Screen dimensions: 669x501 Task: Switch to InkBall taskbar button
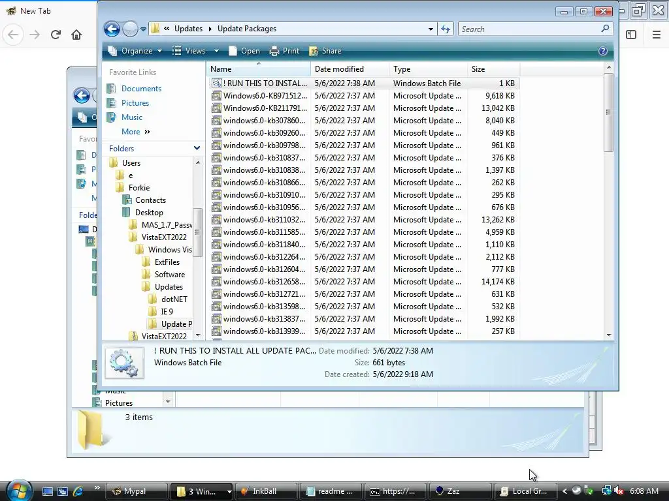[x=266, y=491]
